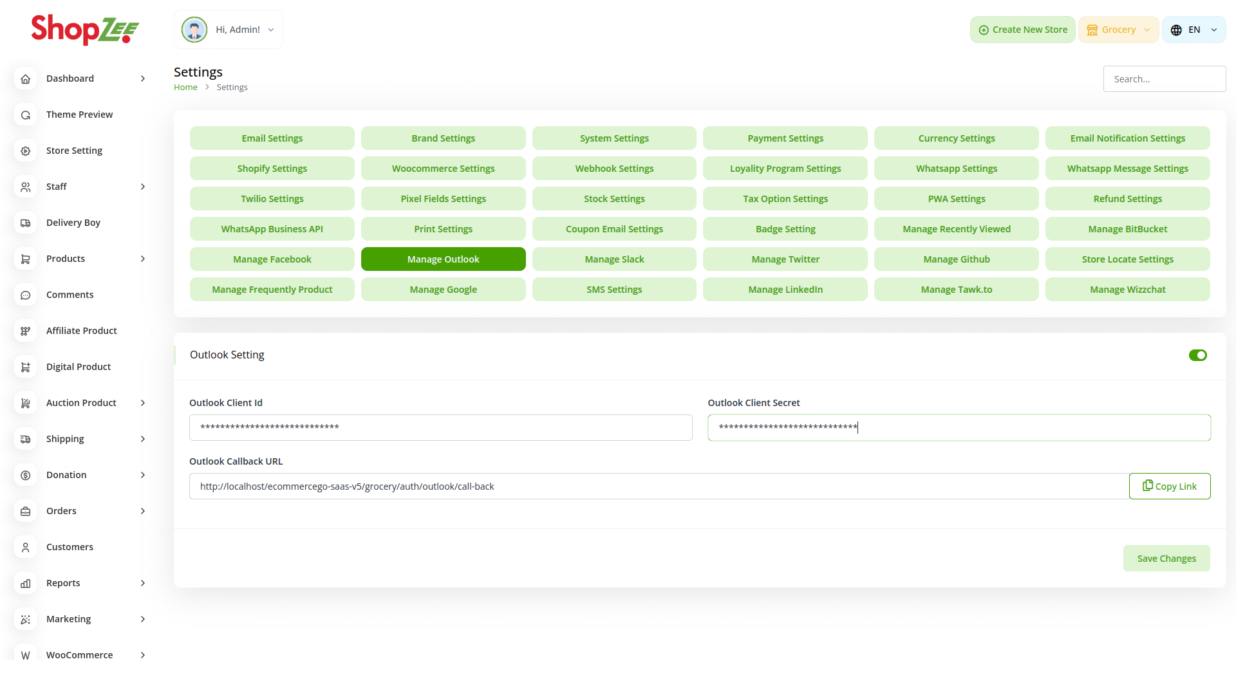
Task: Switch to Manage Slack settings tab
Action: pyautogui.click(x=614, y=259)
